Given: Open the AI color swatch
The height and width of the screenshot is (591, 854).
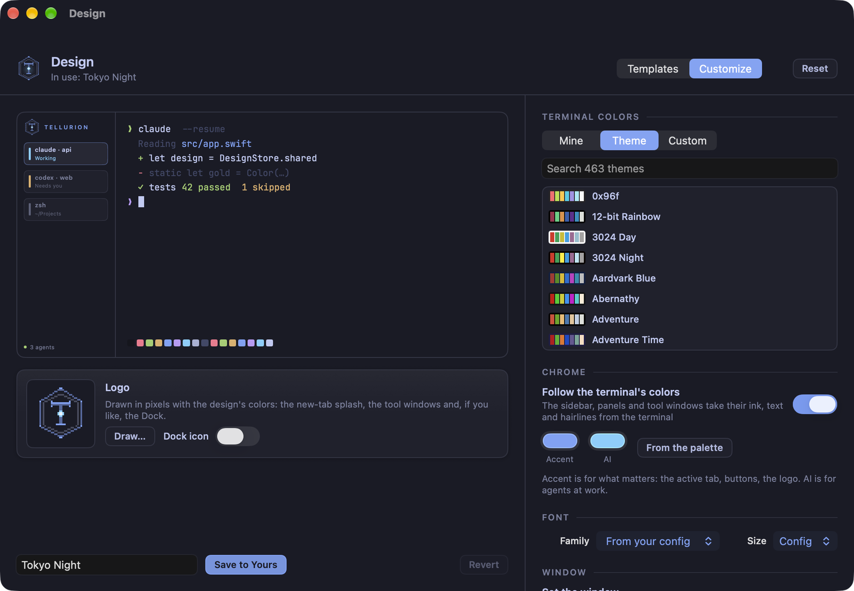Looking at the screenshot, I should pyautogui.click(x=607, y=441).
